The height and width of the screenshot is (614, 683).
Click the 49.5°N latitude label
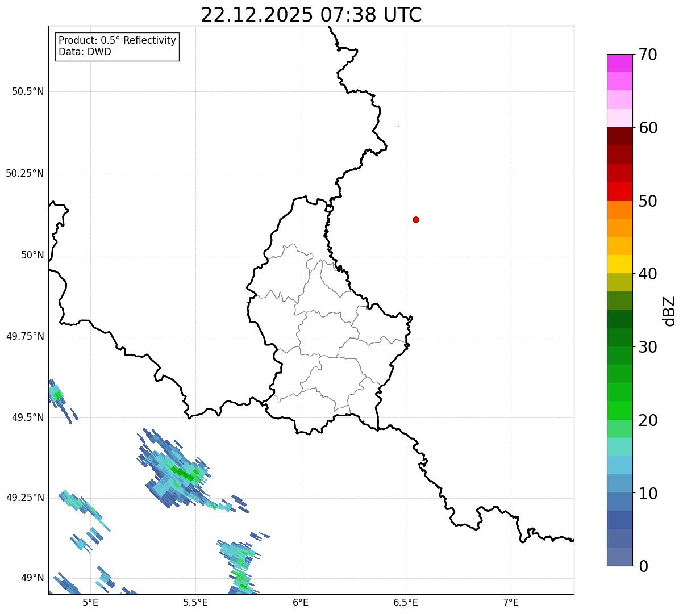28,417
